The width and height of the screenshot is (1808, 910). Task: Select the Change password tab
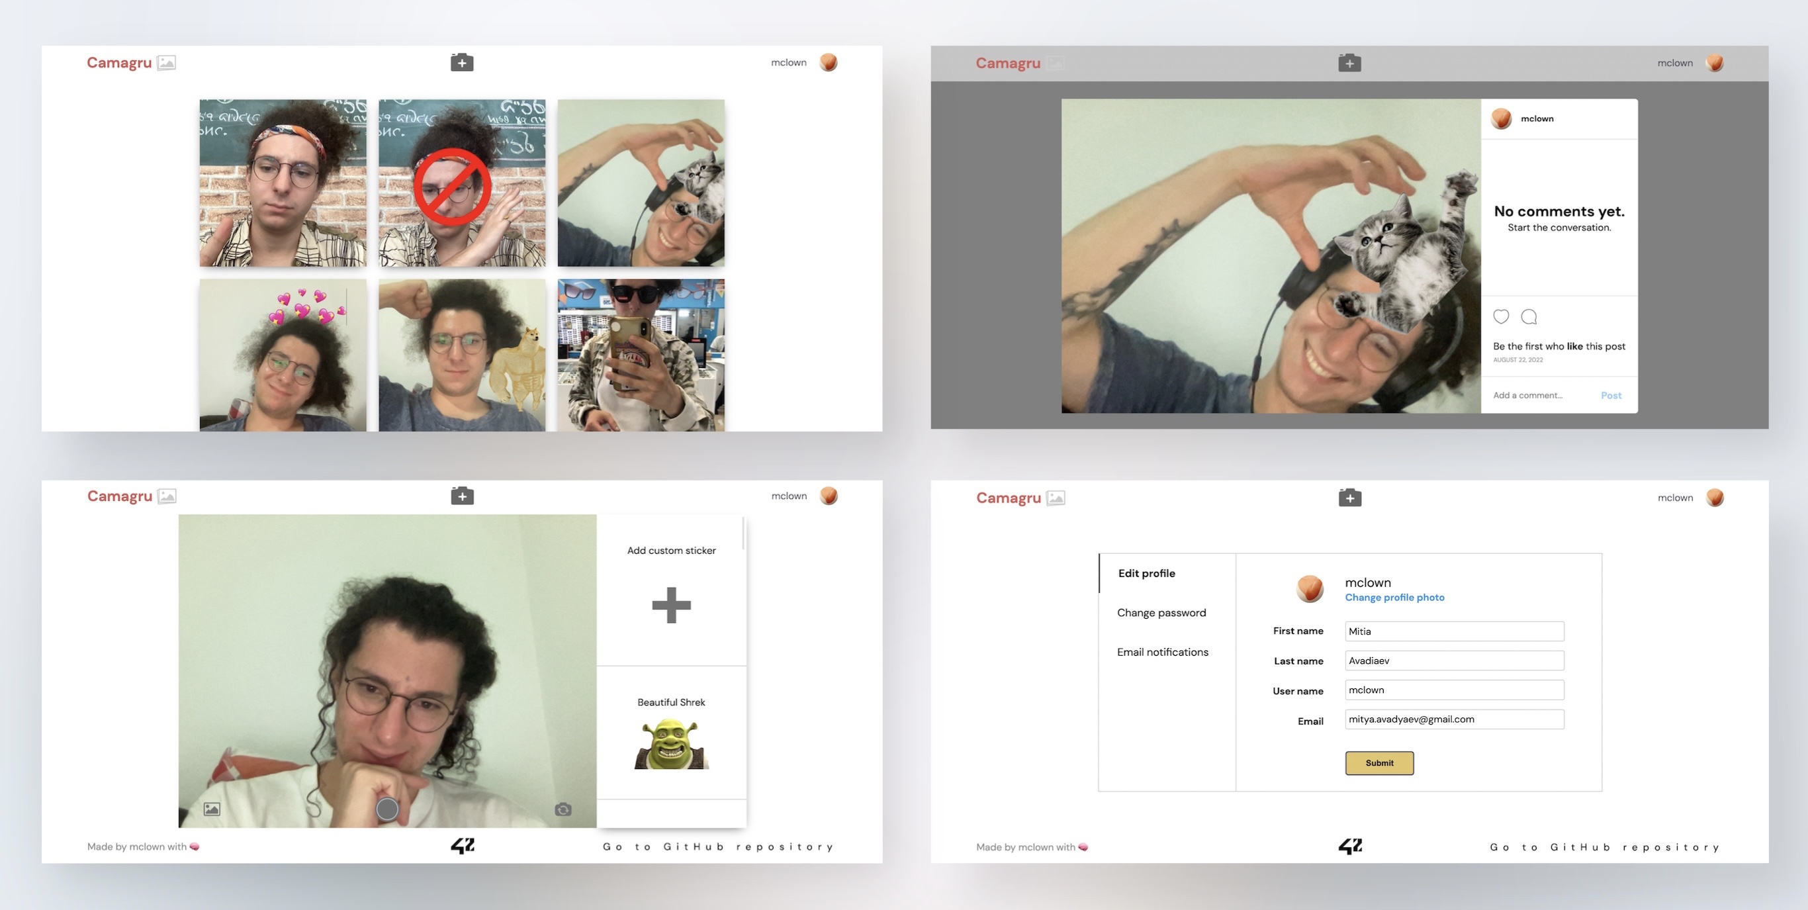pos(1161,612)
